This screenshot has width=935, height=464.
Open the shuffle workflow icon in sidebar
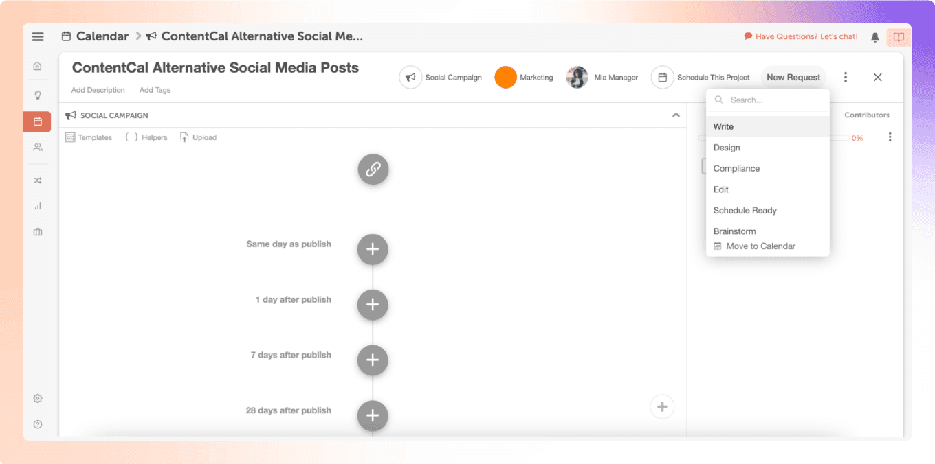tap(38, 181)
